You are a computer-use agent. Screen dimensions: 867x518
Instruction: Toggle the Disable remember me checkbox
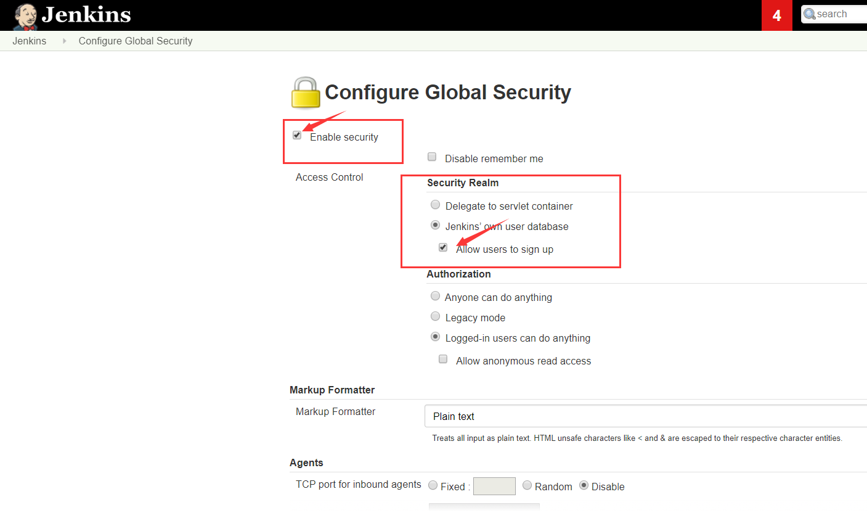[x=432, y=157]
